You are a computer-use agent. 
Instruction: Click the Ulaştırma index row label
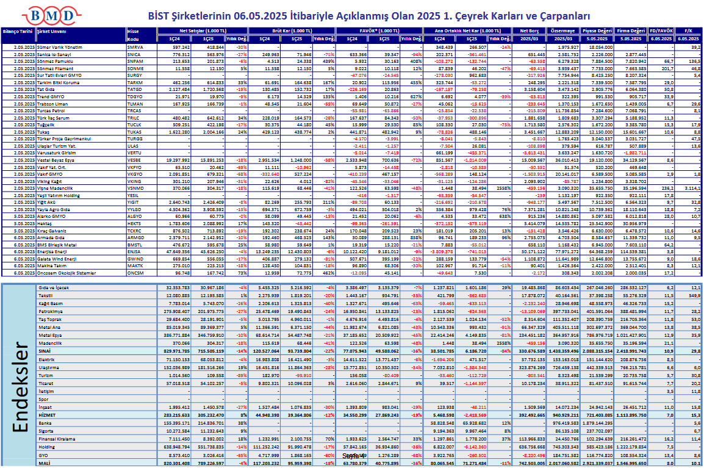click(x=48, y=367)
